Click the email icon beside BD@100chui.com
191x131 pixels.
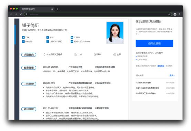72,41
